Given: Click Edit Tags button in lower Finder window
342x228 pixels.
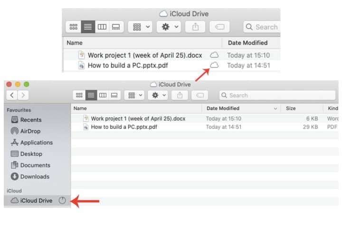Looking at the screenshot, I should pyautogui.click(x=199, y=95).
